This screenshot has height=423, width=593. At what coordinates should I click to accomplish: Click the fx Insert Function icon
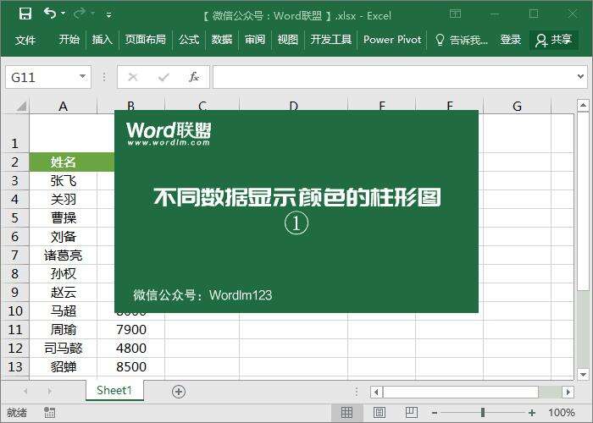pyautogui.click(x=194, y=77)
